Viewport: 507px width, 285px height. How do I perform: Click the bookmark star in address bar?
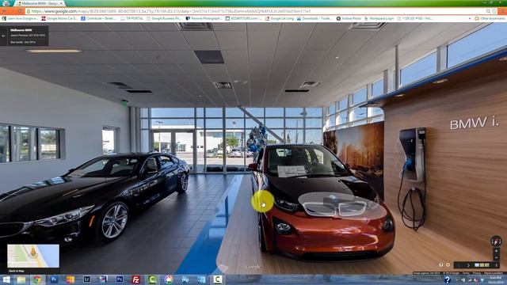pos(494,11)
